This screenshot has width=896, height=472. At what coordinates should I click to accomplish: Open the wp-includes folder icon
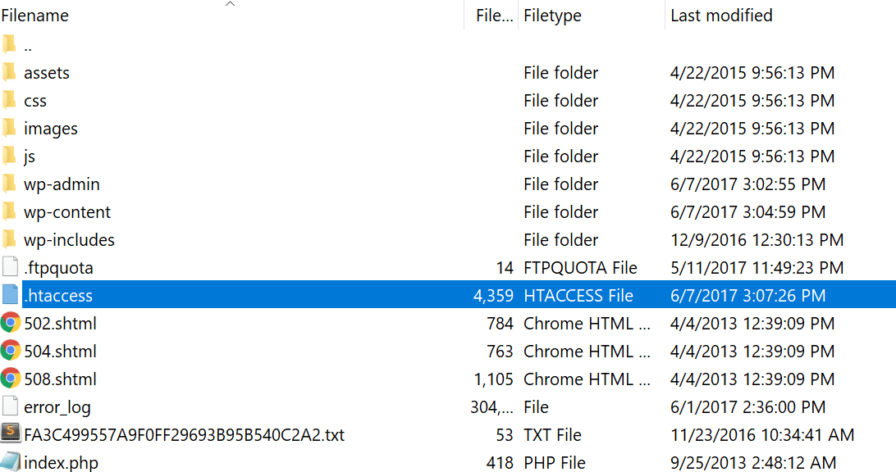(x=11, y=239)
